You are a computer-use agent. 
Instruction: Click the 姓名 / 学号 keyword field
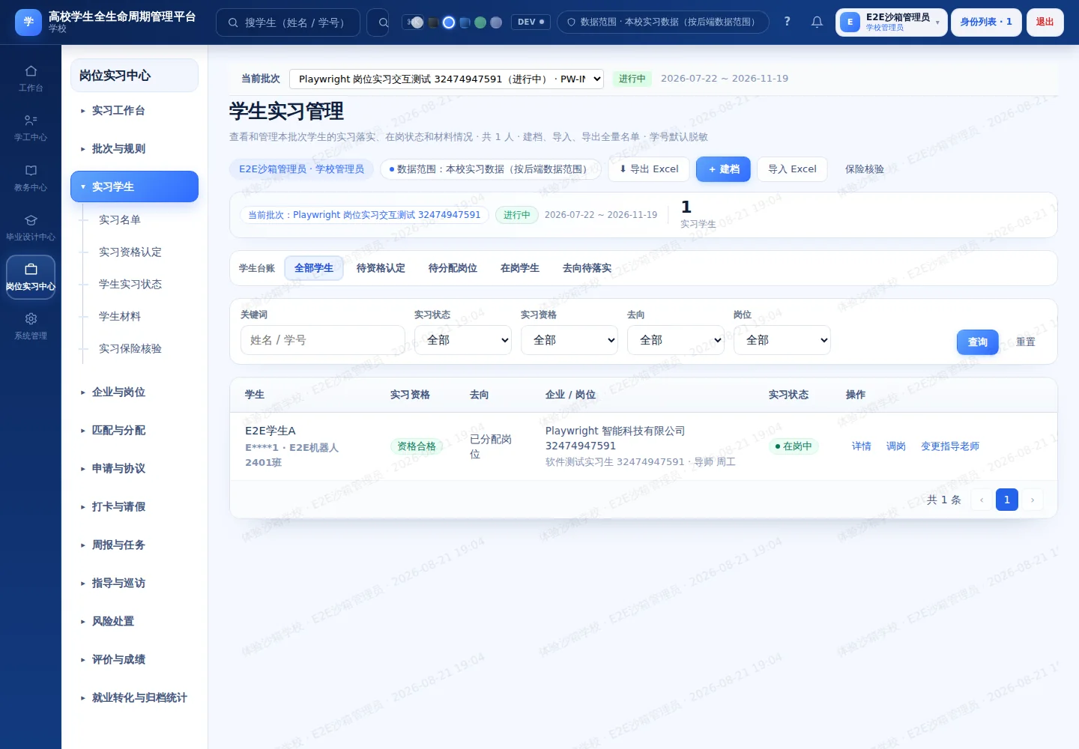(x=323, y=340)
